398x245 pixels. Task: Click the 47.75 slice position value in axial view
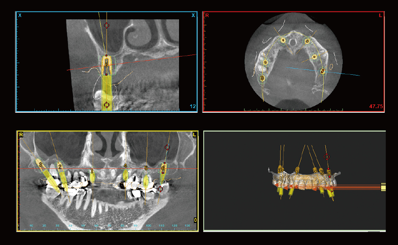pyautogui.click(x=376, y=106)
